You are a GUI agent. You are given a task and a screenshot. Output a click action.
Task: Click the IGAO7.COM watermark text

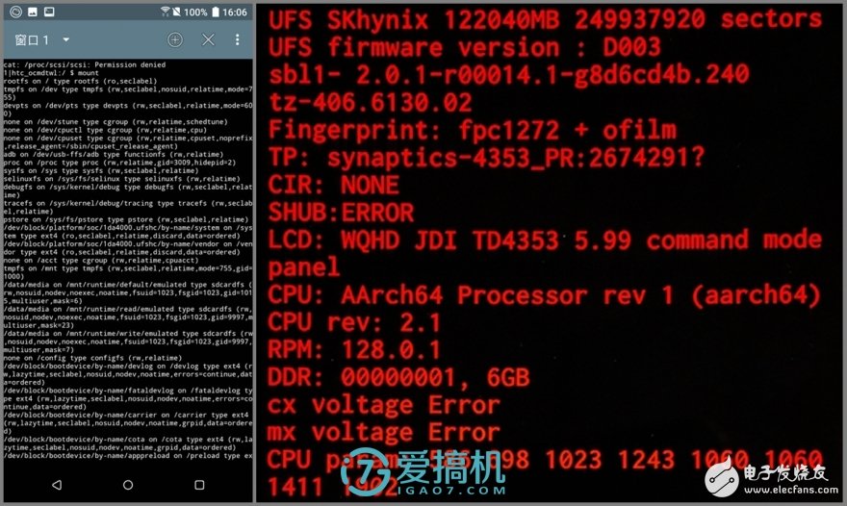[452, 491]
